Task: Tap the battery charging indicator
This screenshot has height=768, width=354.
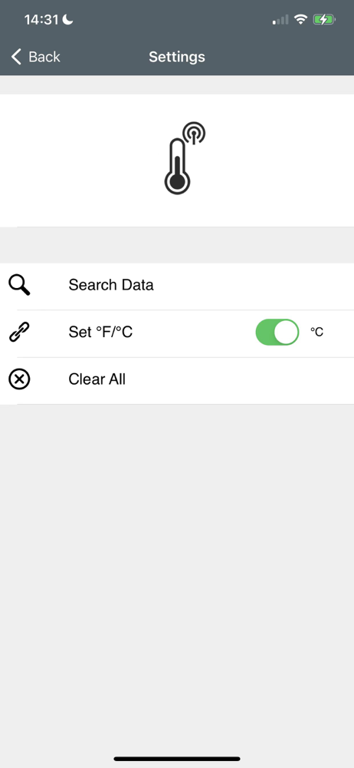Action: click(x=325, y=20)
